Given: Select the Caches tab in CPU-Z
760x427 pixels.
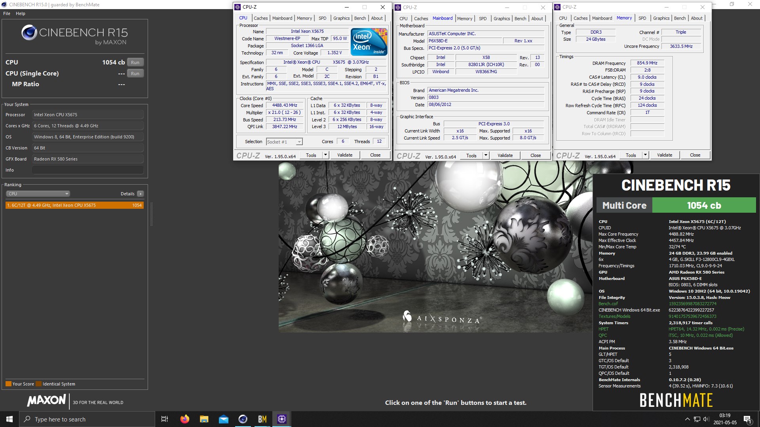Looking at the screenshot, I should tap(260, 19).
